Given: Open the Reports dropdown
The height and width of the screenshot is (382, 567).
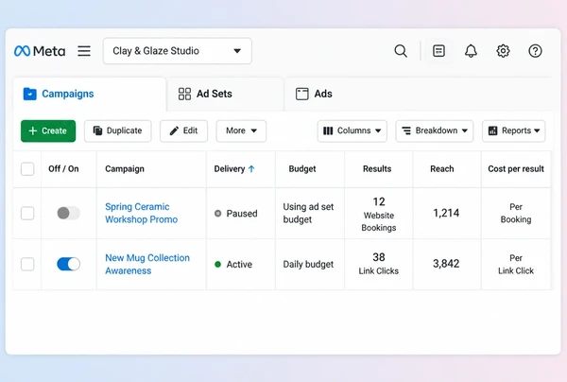Looking at the screenshot, I should click(514, 130).
